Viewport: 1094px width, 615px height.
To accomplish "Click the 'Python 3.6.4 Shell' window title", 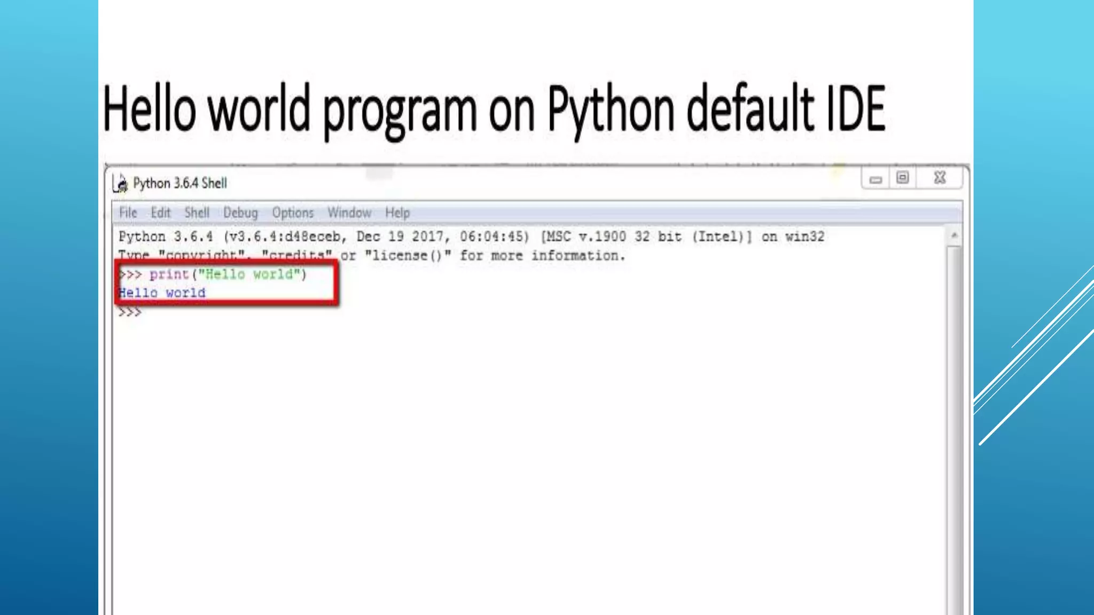I will click(180, 183).
